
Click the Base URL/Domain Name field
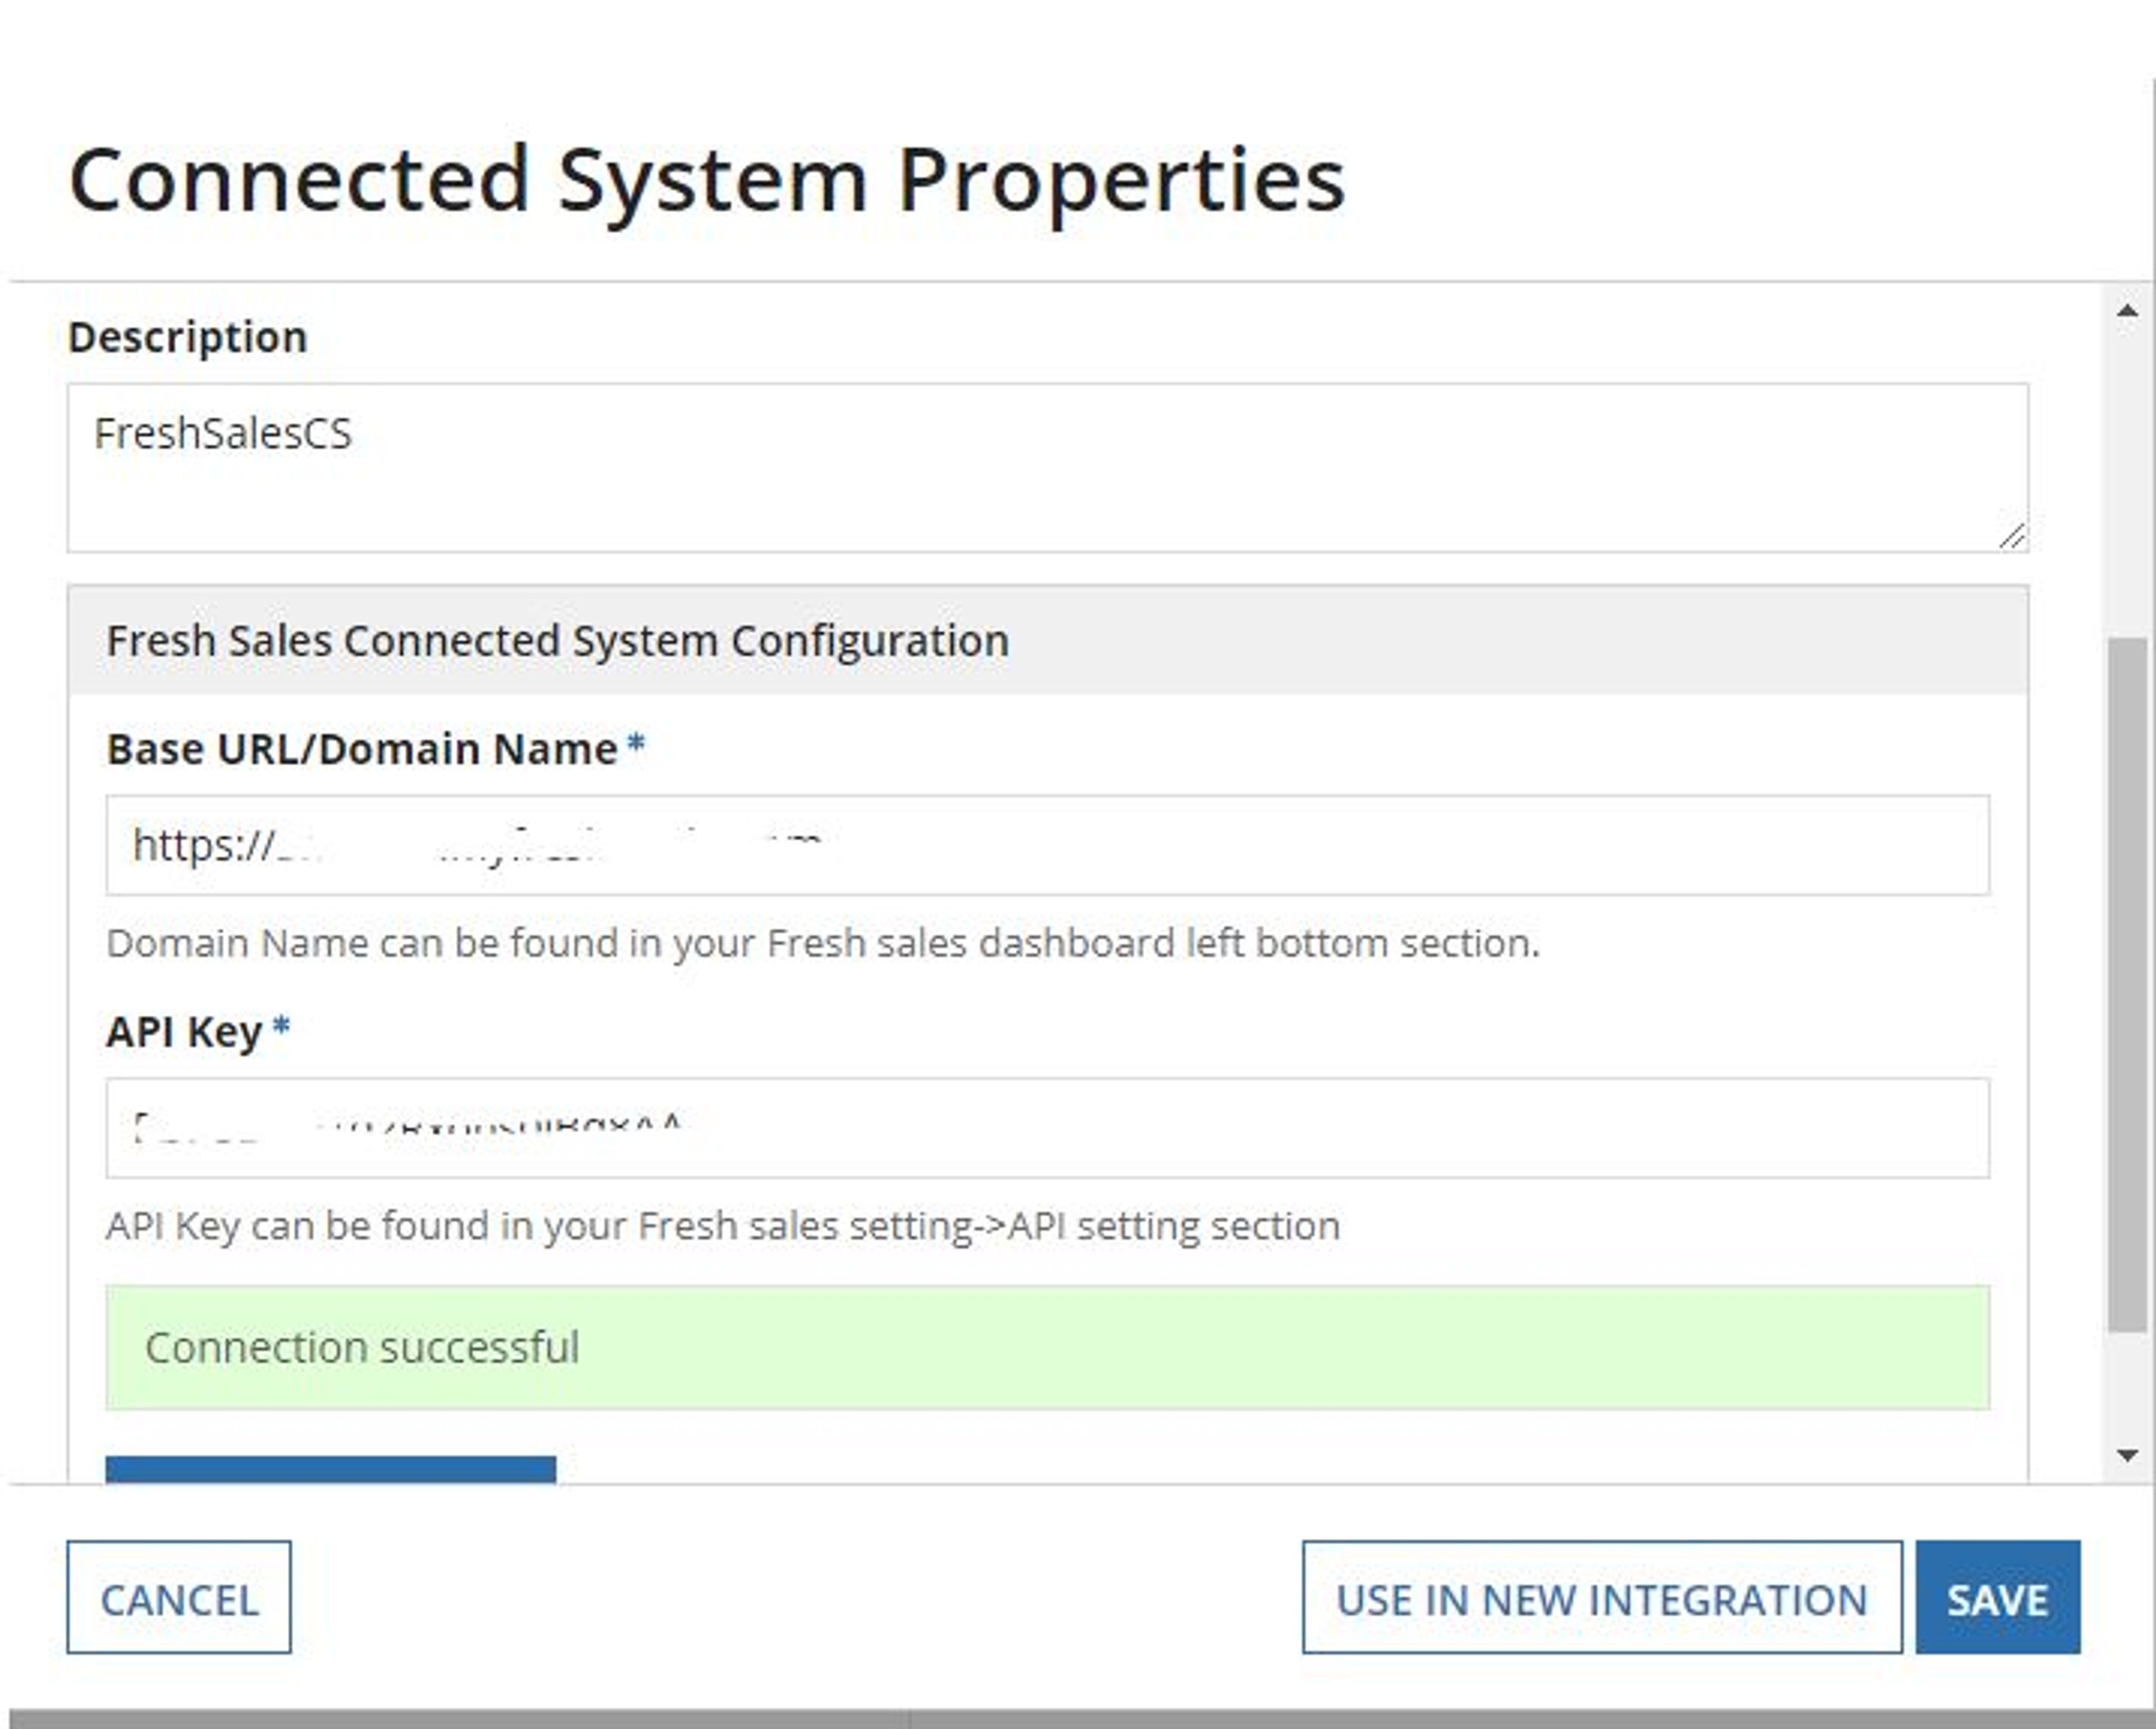[x=1048, y=845]
